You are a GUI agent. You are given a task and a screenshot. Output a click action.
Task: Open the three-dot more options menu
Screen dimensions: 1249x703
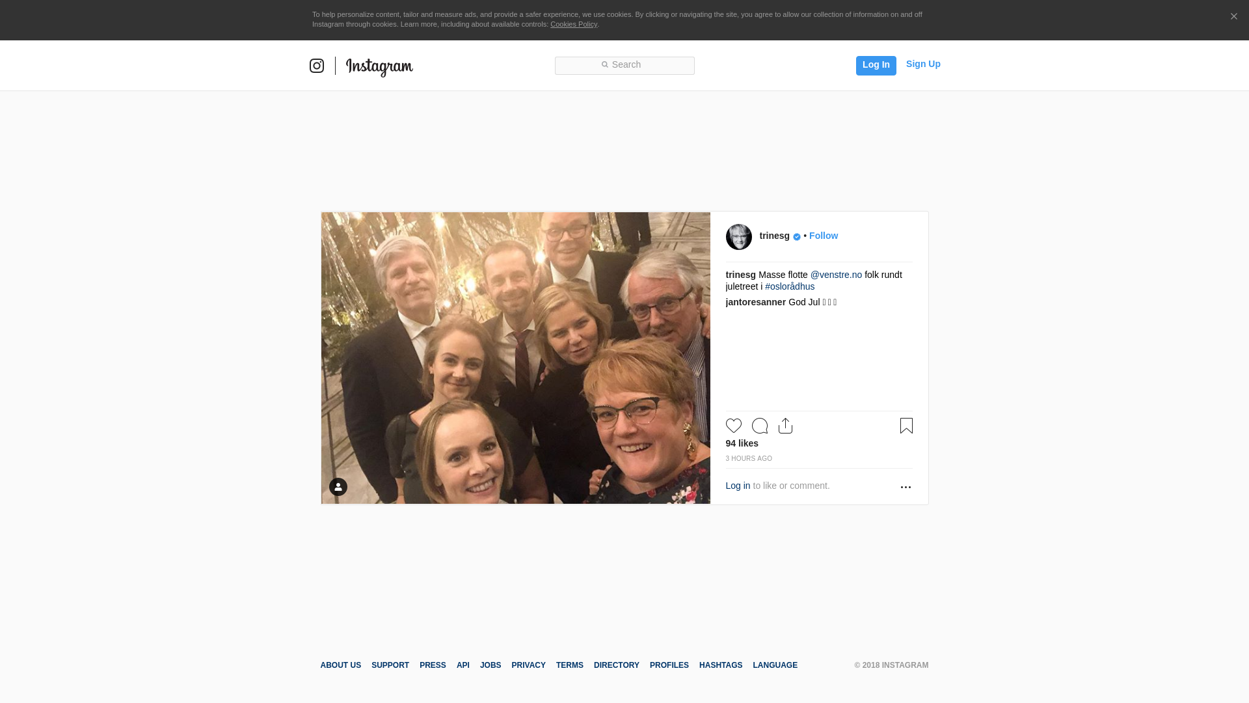click(906, 487)
